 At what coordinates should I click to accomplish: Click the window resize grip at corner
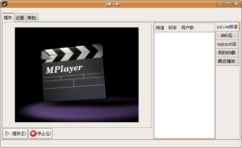[239, 144]
